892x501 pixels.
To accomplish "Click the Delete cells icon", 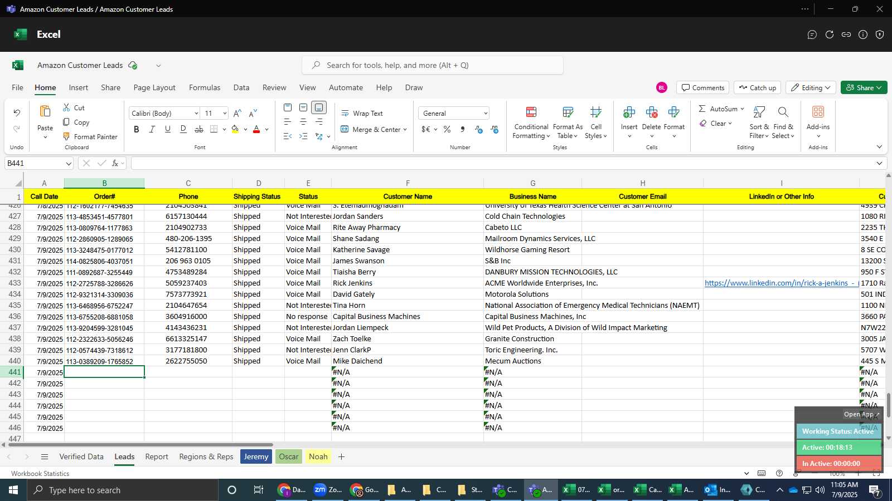I will click(651, 112).
